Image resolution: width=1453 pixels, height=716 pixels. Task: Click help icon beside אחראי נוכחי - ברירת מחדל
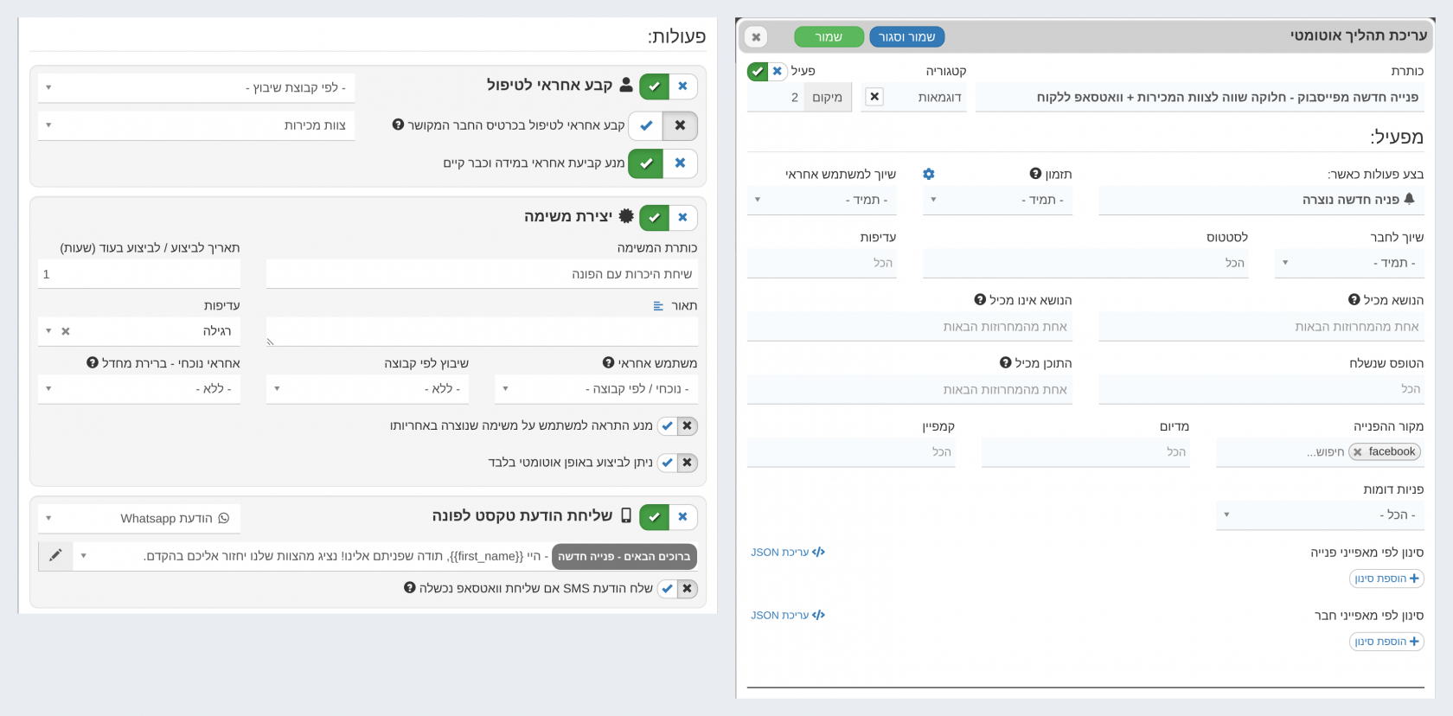(x=93, y=363)
